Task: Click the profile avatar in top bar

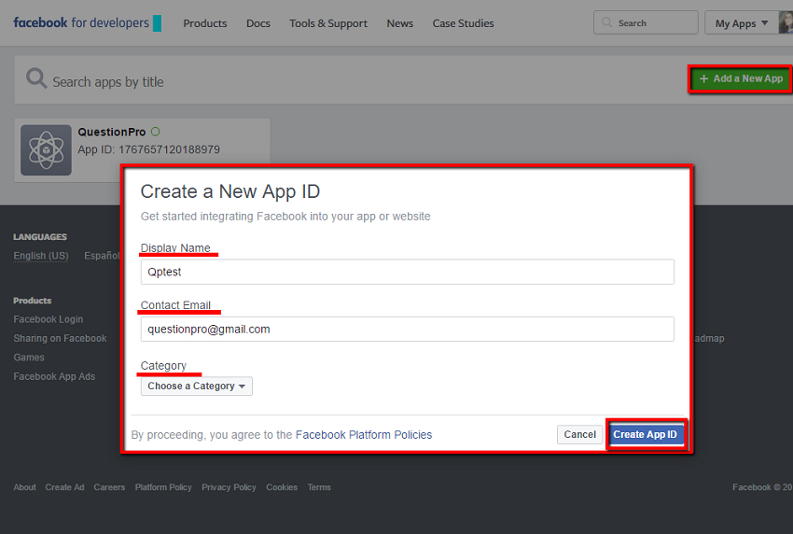Action: coord(786,23)
